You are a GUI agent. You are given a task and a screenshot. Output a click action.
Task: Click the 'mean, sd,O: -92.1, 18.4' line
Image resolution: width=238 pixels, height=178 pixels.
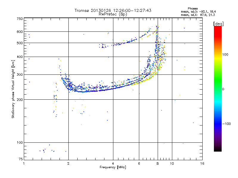click(x=198, y=12)
